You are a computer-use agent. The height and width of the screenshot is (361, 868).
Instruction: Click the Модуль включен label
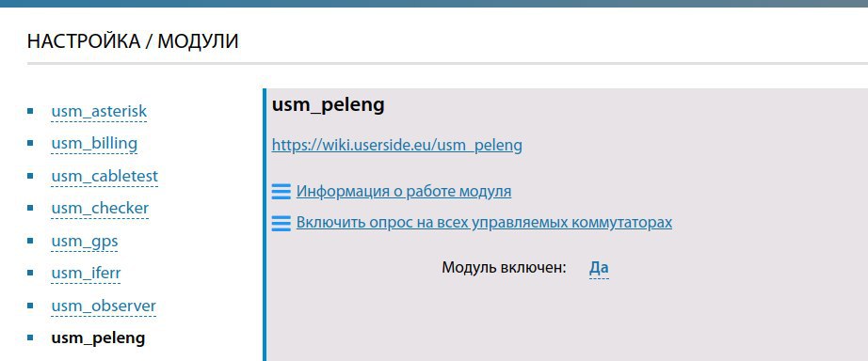coord(505,268)
